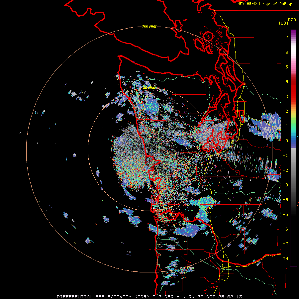Screen dimensions: 299x299
Task: Click the -6 dB label on legend
Action: click(x=285, y=229)
